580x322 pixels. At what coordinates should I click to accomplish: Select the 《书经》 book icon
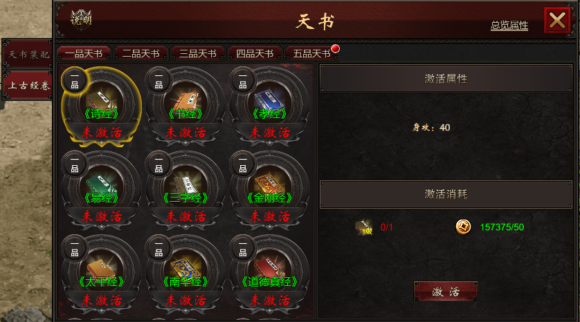(185, 100)
